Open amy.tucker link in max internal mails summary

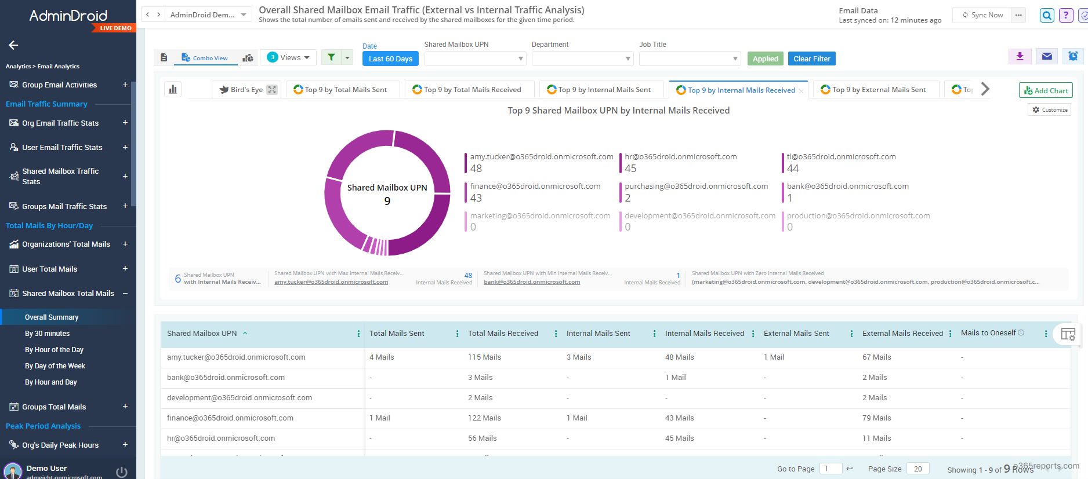(x=331, y=282)
